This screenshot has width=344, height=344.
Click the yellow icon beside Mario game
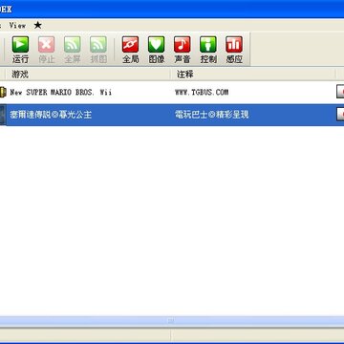click(3, 93)
